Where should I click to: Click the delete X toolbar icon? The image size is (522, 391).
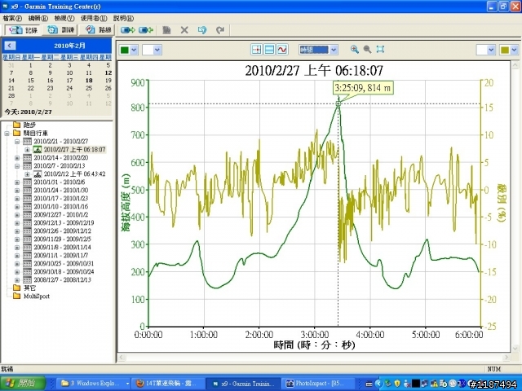tap(184, 30)
